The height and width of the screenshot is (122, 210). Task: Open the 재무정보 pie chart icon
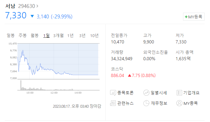[146, 103]
